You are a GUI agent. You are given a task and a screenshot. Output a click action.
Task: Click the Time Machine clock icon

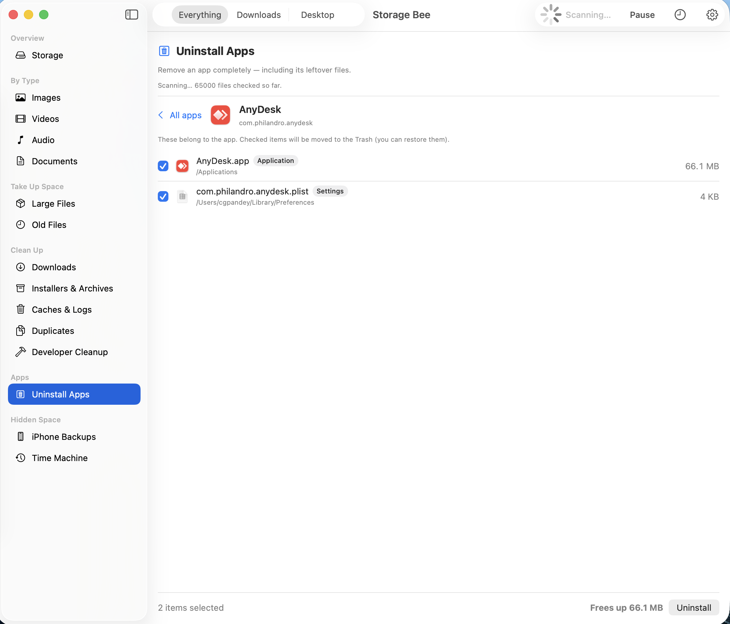(21, 457)
